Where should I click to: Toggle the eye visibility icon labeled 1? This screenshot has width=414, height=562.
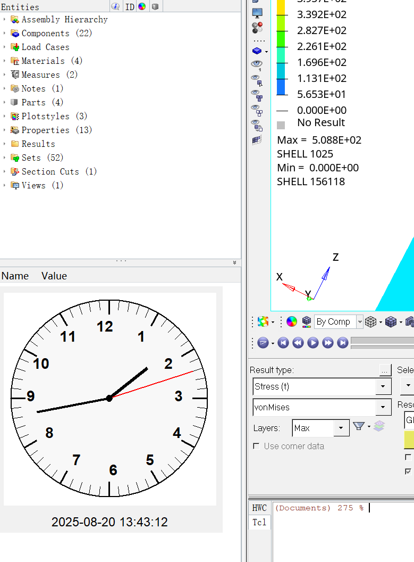(257, 64)
